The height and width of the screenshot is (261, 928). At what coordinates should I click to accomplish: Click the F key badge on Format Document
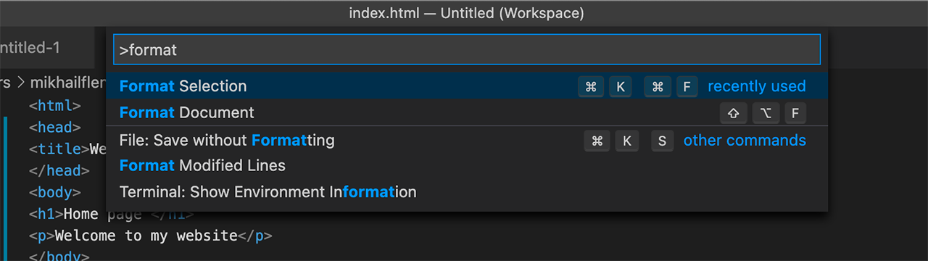[x=795, y=113]
